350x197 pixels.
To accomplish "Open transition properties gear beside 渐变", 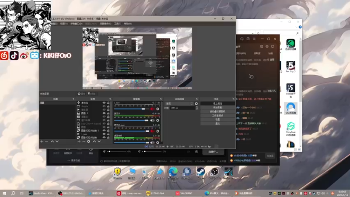I will 196,104.
